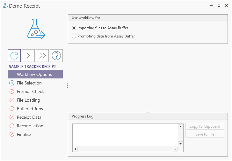Select Promoting data from Assay Buffer
The width and height of the screenshot is (232, 161).
pyautogui.click(x=103, y=36)
